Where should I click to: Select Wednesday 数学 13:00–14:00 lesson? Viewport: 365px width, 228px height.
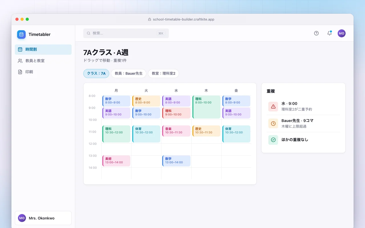(x=176, y=161)
